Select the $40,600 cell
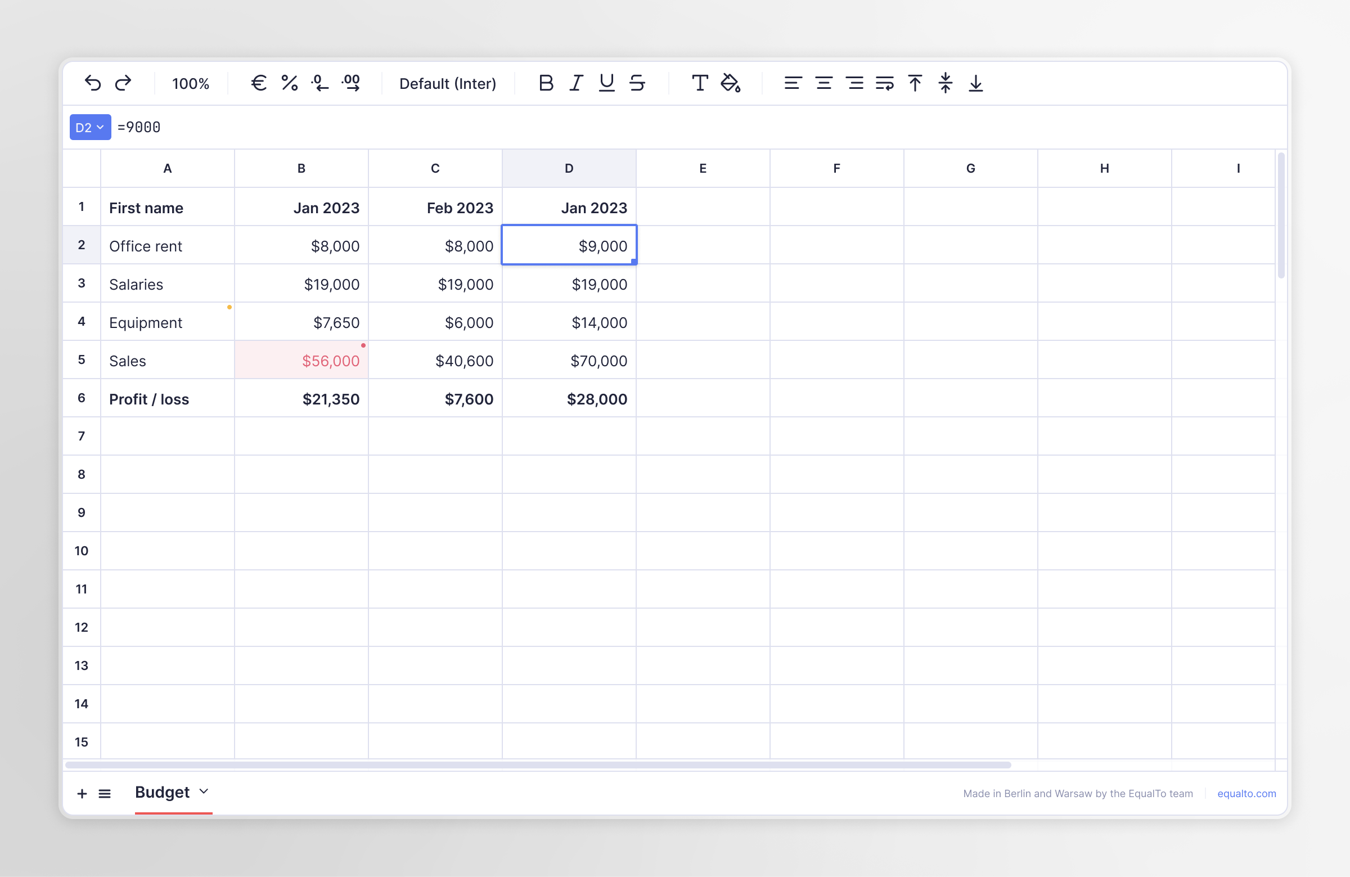The image size is (1350, 877). point(435,359)
